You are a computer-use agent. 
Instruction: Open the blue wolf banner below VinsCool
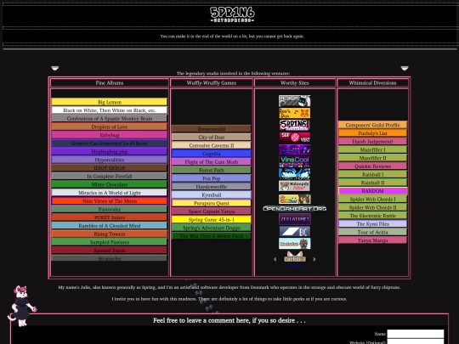(x=294, y=174)
